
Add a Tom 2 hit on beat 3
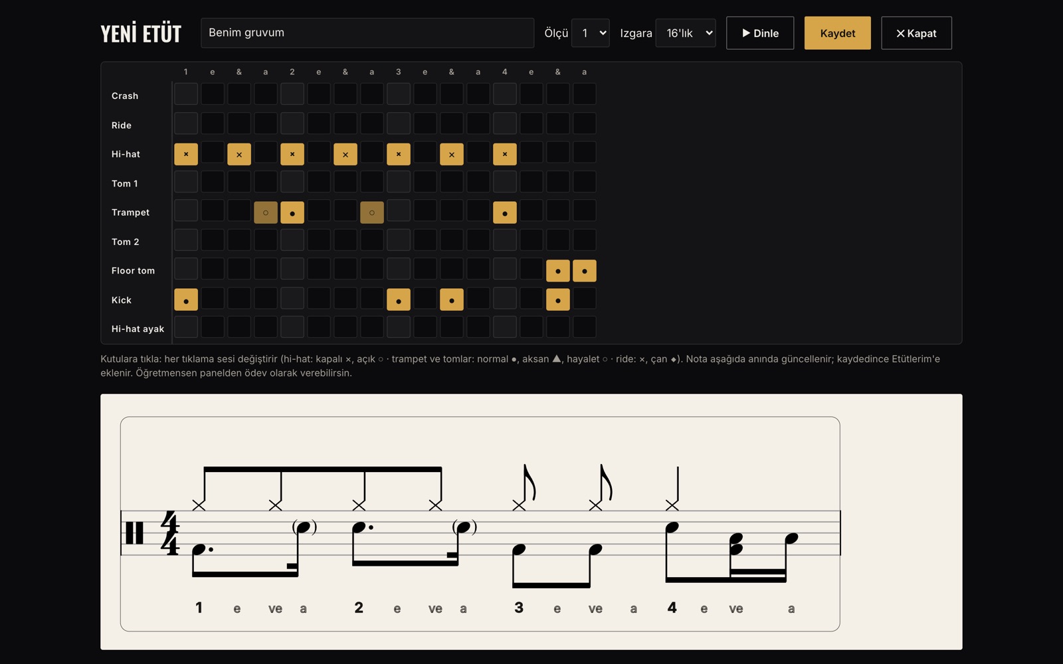point(399,240)
